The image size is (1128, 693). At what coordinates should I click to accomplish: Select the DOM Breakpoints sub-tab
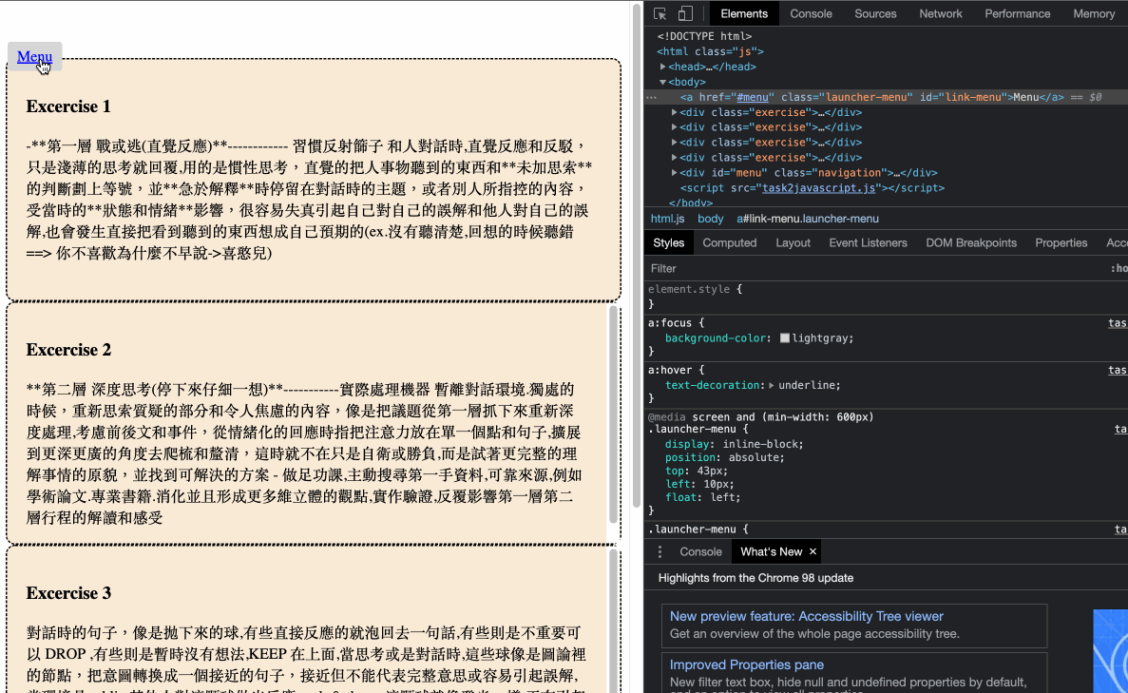point(971,243)
